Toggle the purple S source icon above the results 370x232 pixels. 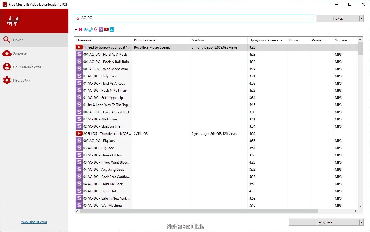click(101, 29)
